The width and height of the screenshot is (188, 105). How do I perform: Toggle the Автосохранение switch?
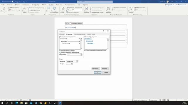click(14, 2)
